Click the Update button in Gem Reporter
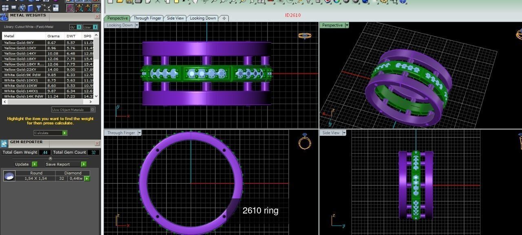The width and height of the screenshot is (522, 235). (x=26, y=164)
